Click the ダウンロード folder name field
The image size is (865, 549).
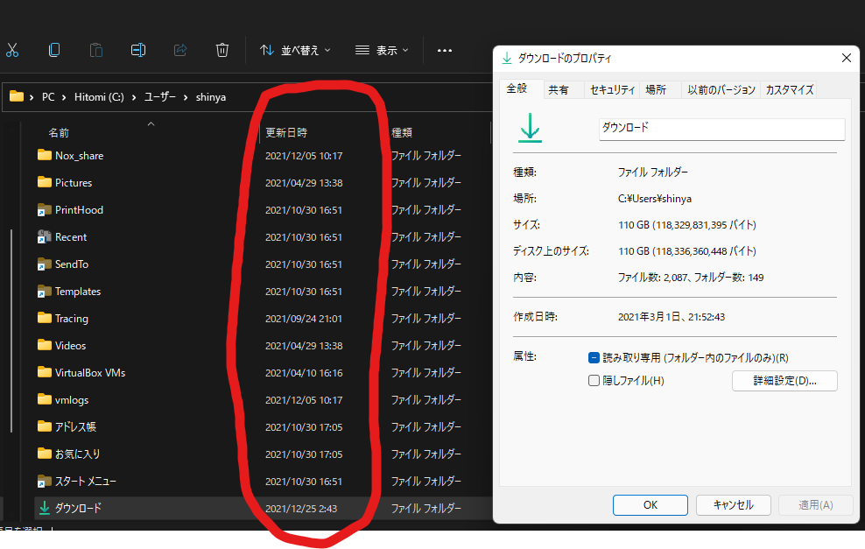click(721, 129)
